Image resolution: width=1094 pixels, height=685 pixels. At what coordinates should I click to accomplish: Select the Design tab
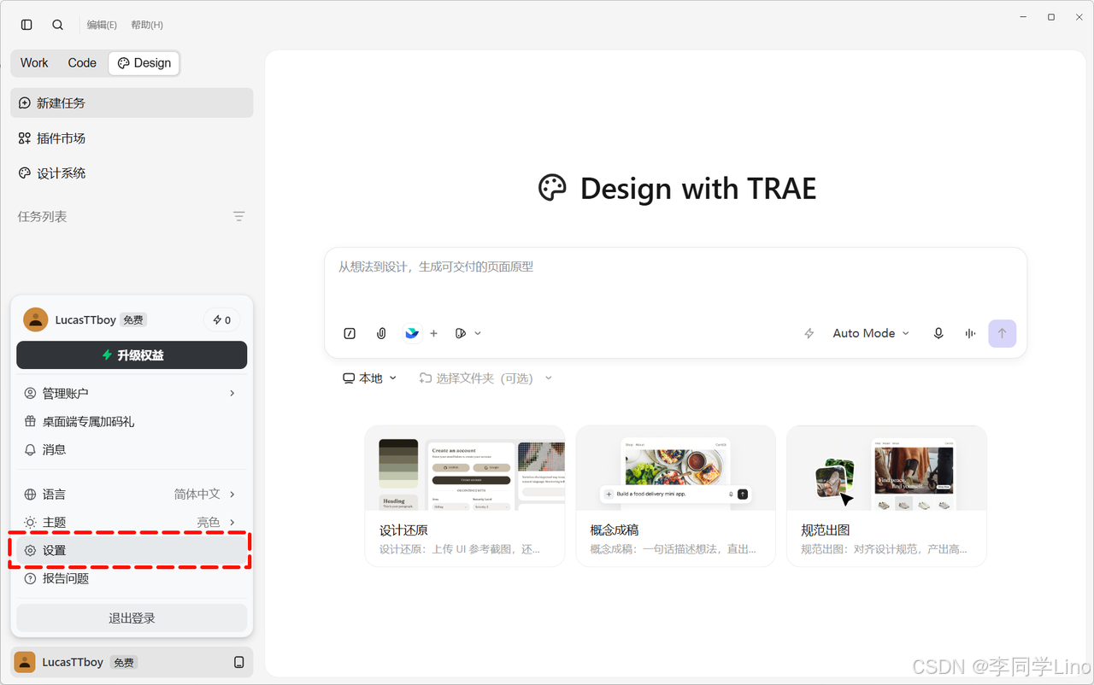coord(144,62)
